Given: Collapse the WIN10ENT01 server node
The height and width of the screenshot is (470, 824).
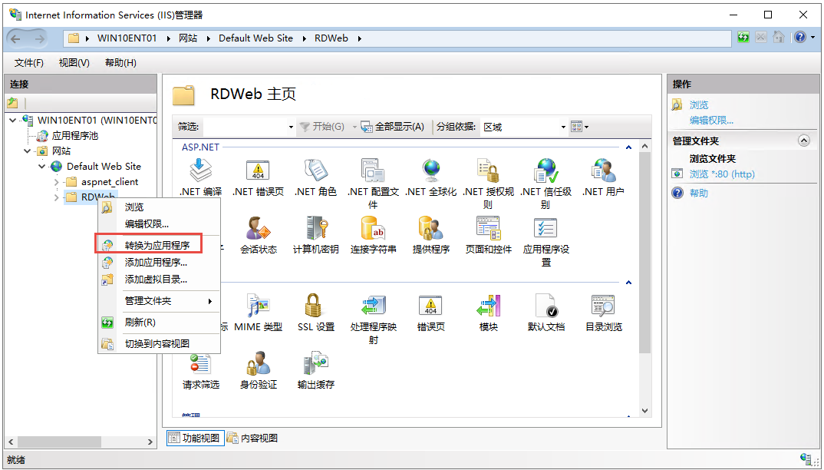Looking at the screenshot, I should pos(13,121).
